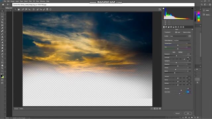Screen dimensions: 212x119
Task: Open the Edit menu
Action: click(8, 1)
